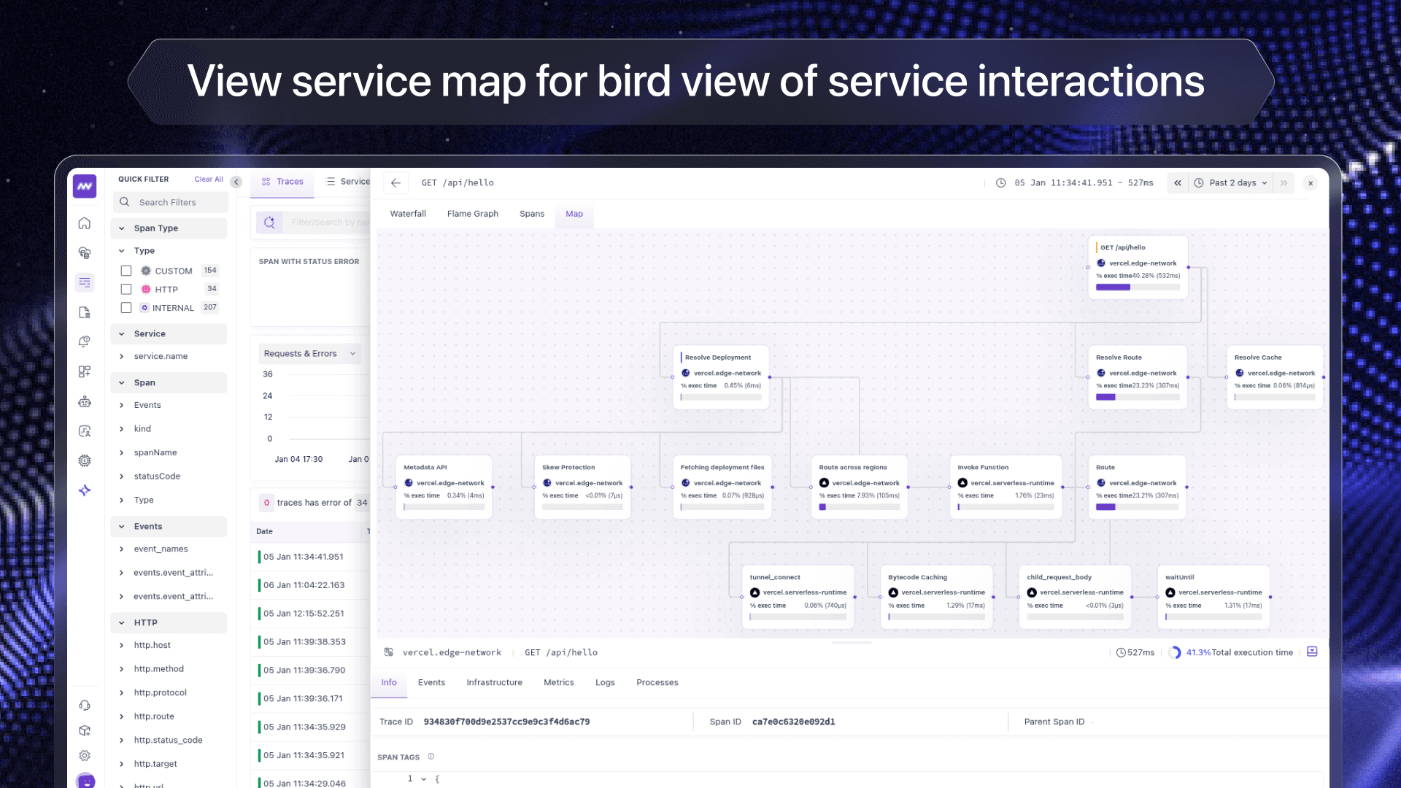Tick the INTERNAL span type checkbox
Screen dimensions: 1401x788
tap(126, 308)
